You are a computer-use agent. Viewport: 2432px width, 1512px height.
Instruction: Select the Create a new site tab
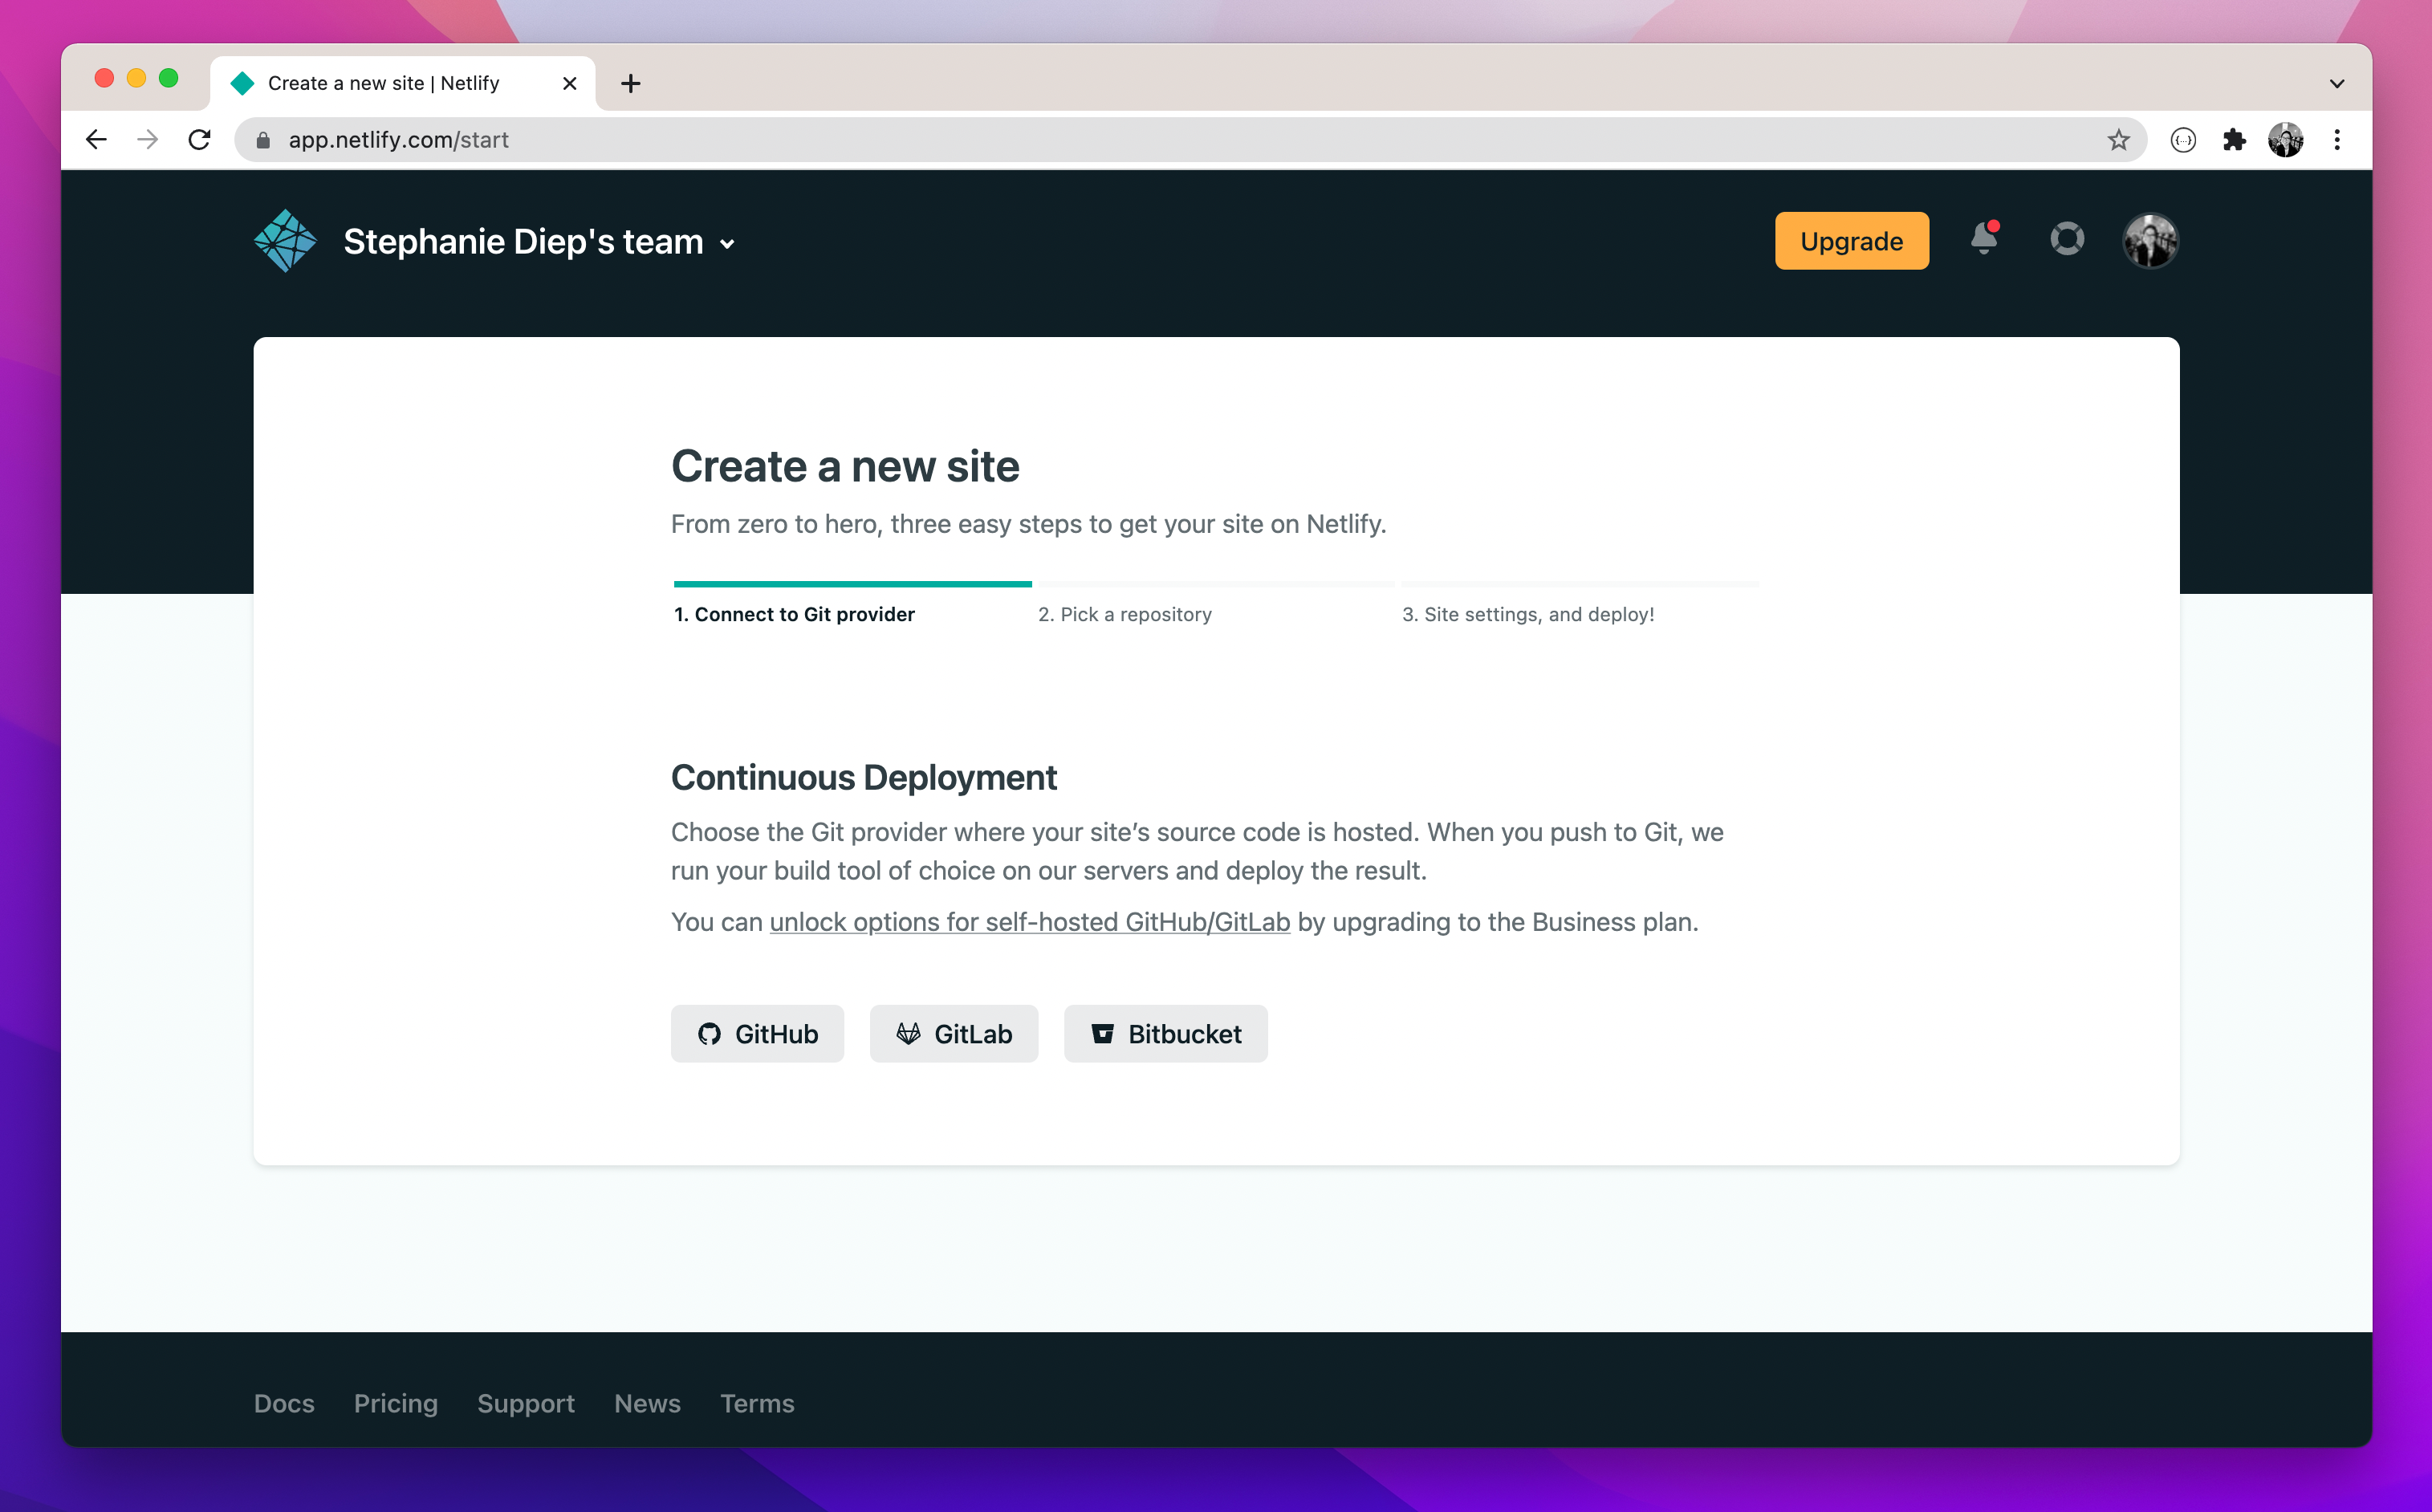coord(384,84)
